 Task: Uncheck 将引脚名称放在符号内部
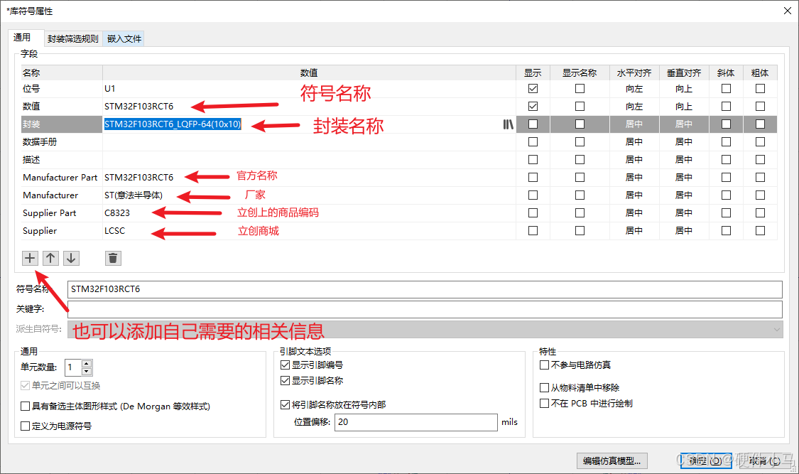pyautogui.click(x=285, y=404)
